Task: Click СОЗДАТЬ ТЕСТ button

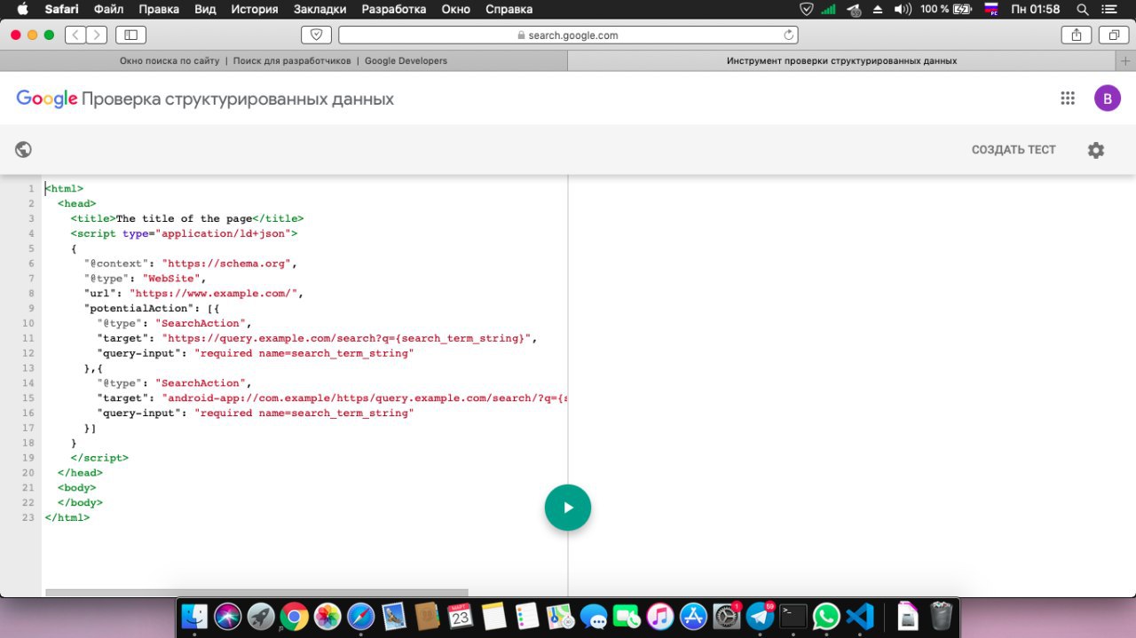Action: [x=1014, y=150]
